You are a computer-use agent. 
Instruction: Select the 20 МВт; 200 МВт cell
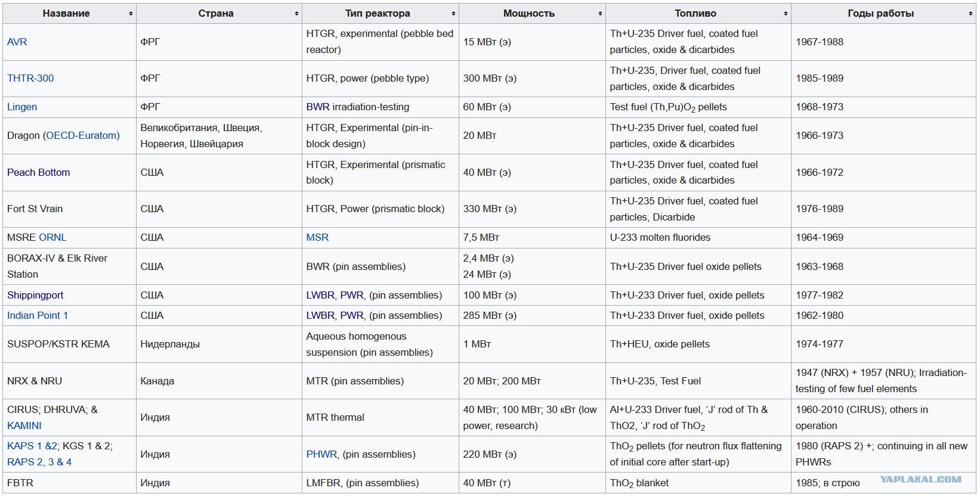coord(532,381)
